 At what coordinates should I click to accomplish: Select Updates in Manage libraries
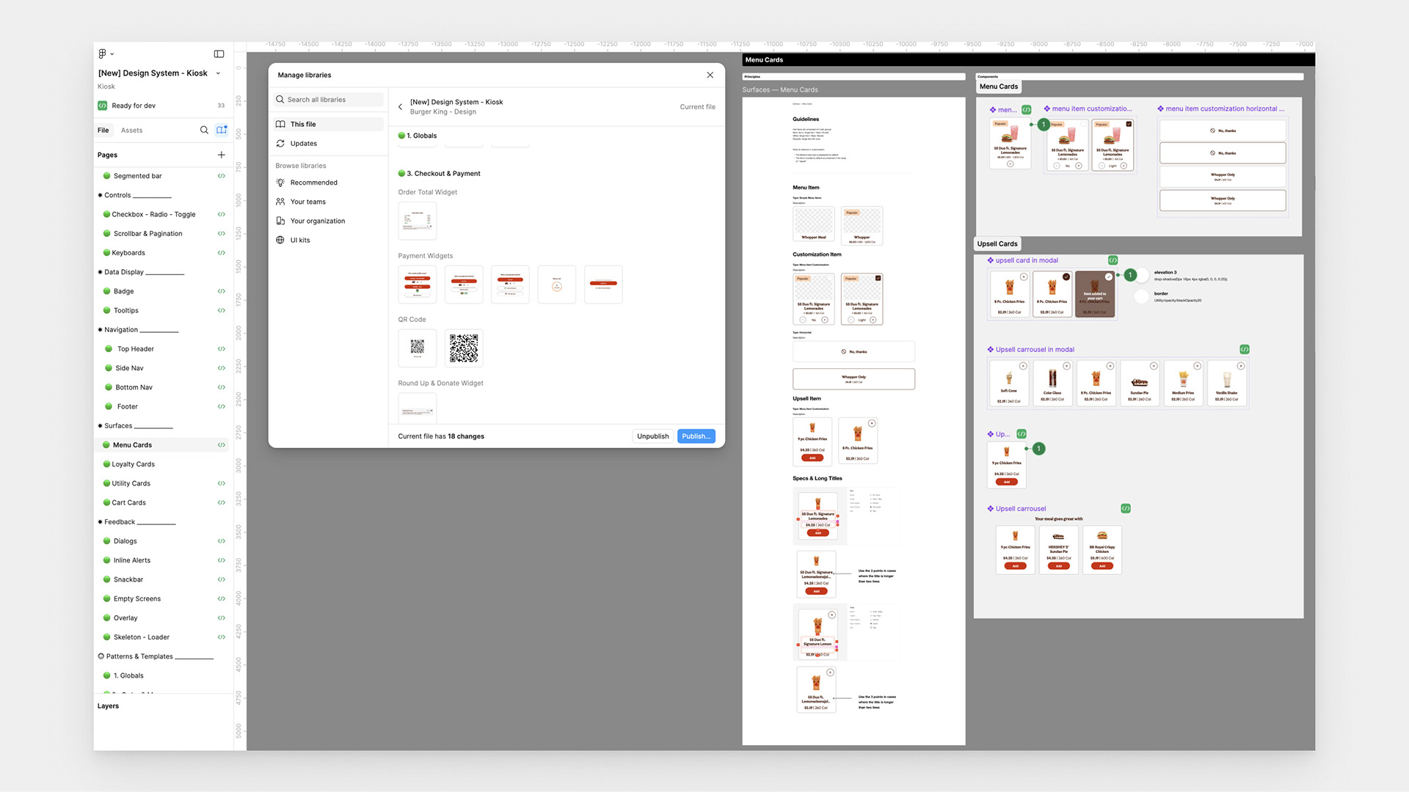[303, 144]
